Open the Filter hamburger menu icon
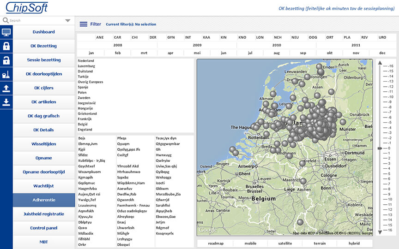Image resolution: width=399 pixels, height=249 pixels. tap(84, 24)
